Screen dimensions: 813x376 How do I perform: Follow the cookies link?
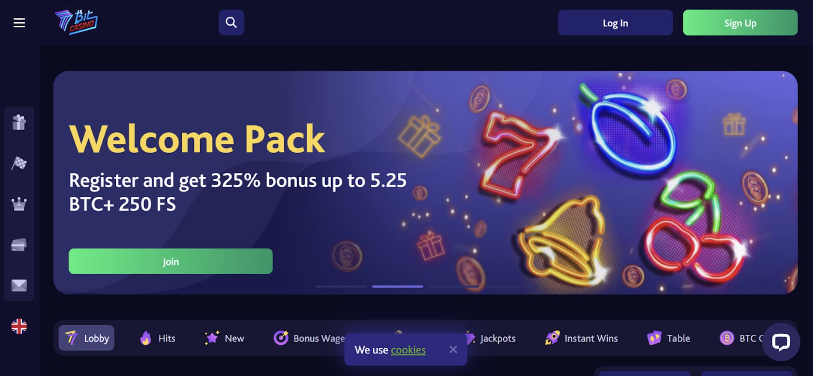[408, 350]
